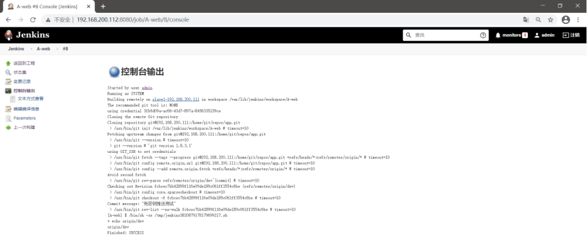Click the 不安全 security warning icon
This screenshot has height=238, width=587.
coord(48,20)
